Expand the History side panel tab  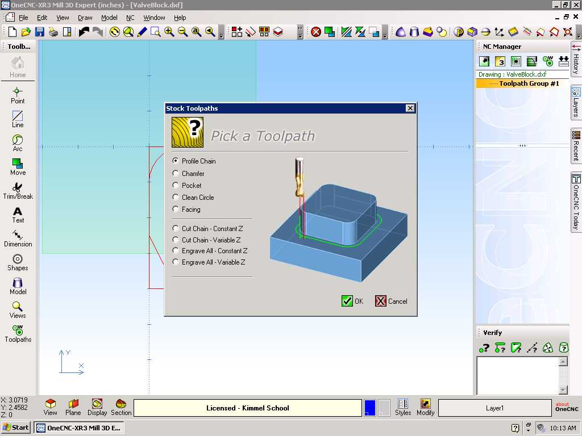pyautogui.click(x=576, y=60)
